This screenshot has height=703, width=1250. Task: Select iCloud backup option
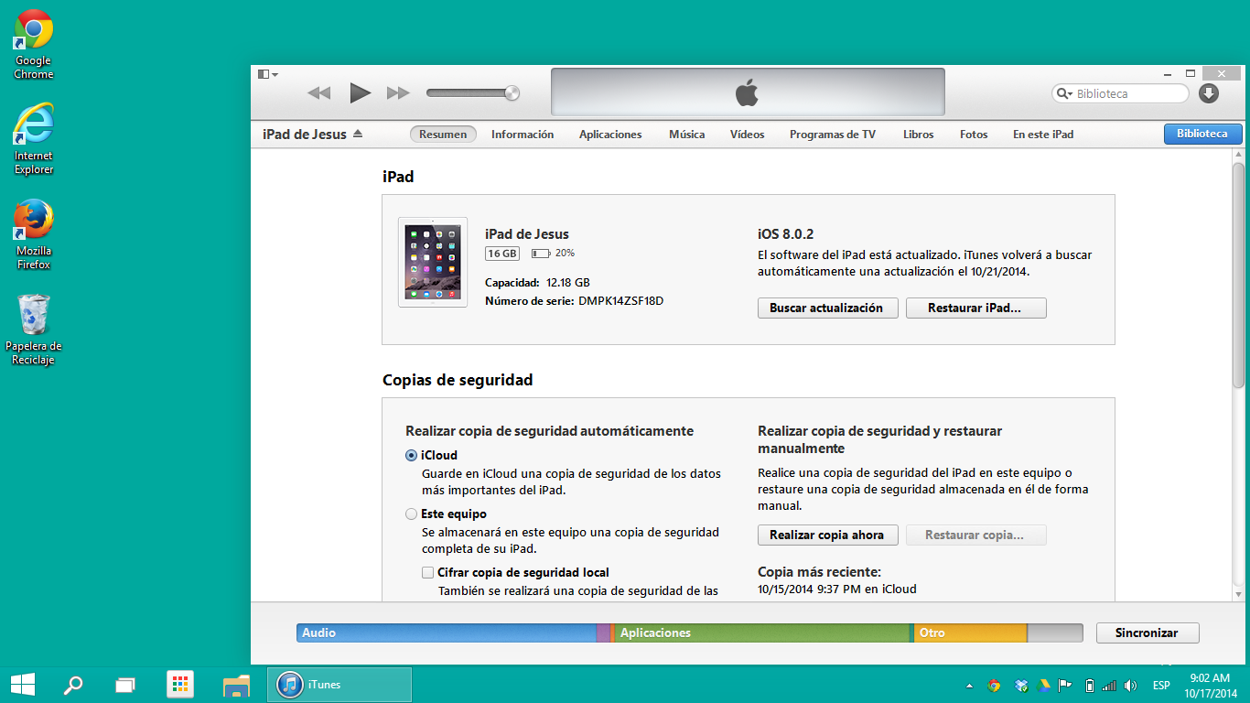[x=412, y=456]
